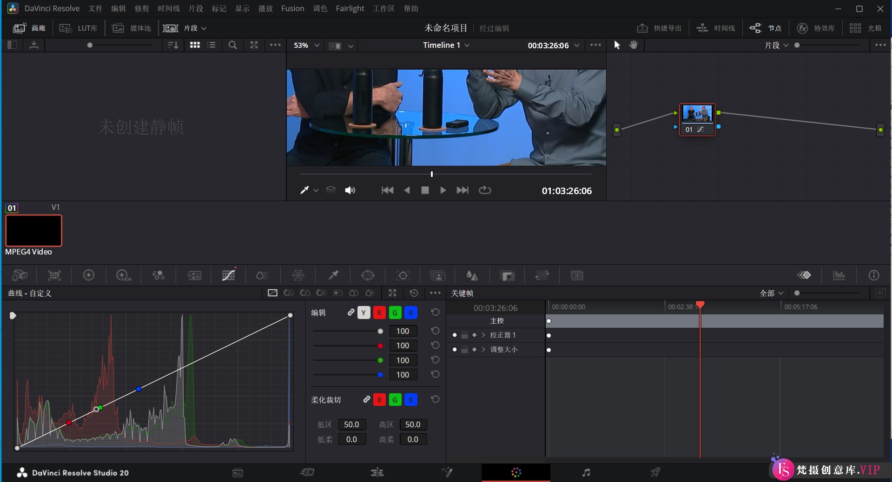Expand the 调整大小 keyframe track

point(483,349)
